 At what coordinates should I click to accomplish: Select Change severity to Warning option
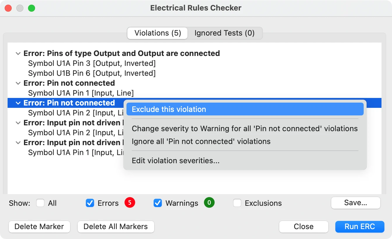(245, 129)
